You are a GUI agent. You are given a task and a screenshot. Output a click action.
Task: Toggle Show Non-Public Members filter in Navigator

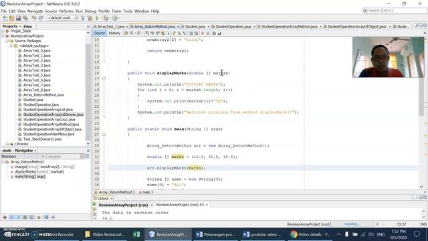[x=25, y=217]
